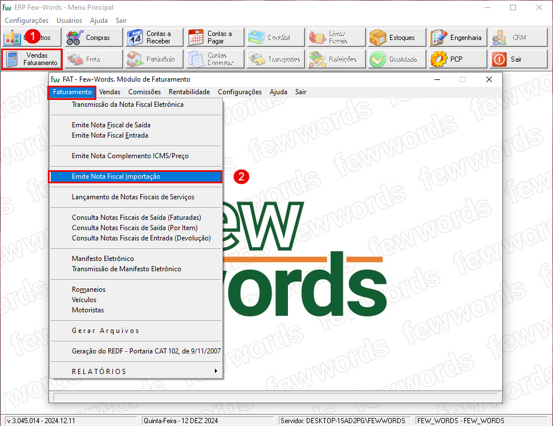553x426 pixels.
Task: Select Geração do REDF Portaria CAT 102
Action: click(x=136, y=351)
